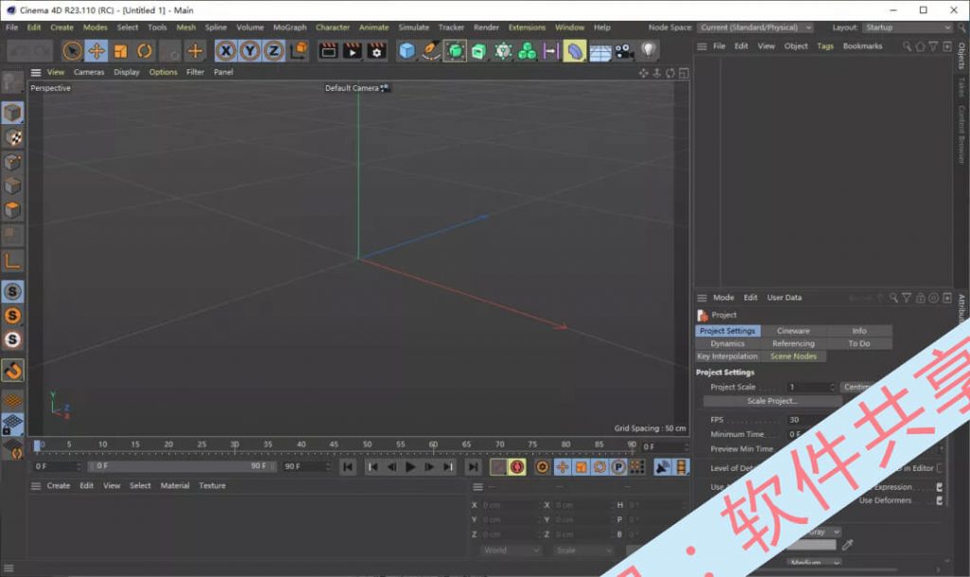Open Scene Nodes tab
This screenshot has width=970, height=577.
click(793, 356)
